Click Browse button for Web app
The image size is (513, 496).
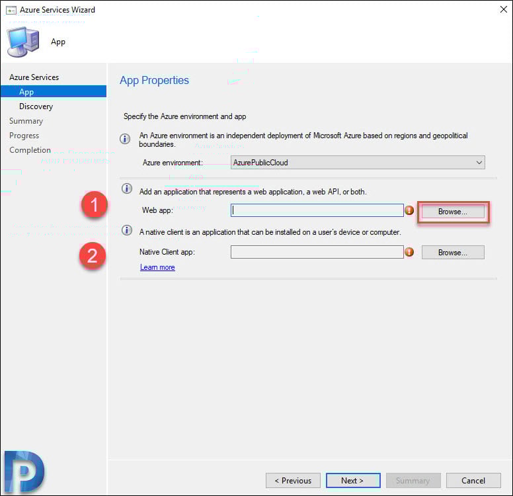(x=453, y=212)
